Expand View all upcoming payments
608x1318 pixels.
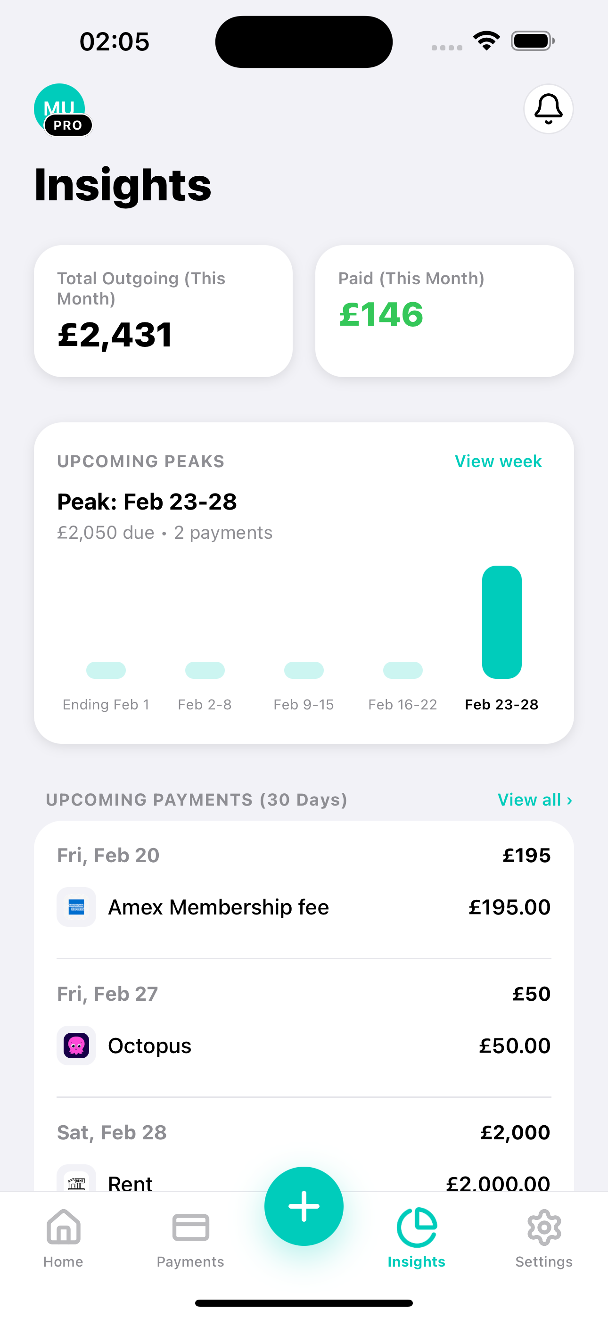535,799
